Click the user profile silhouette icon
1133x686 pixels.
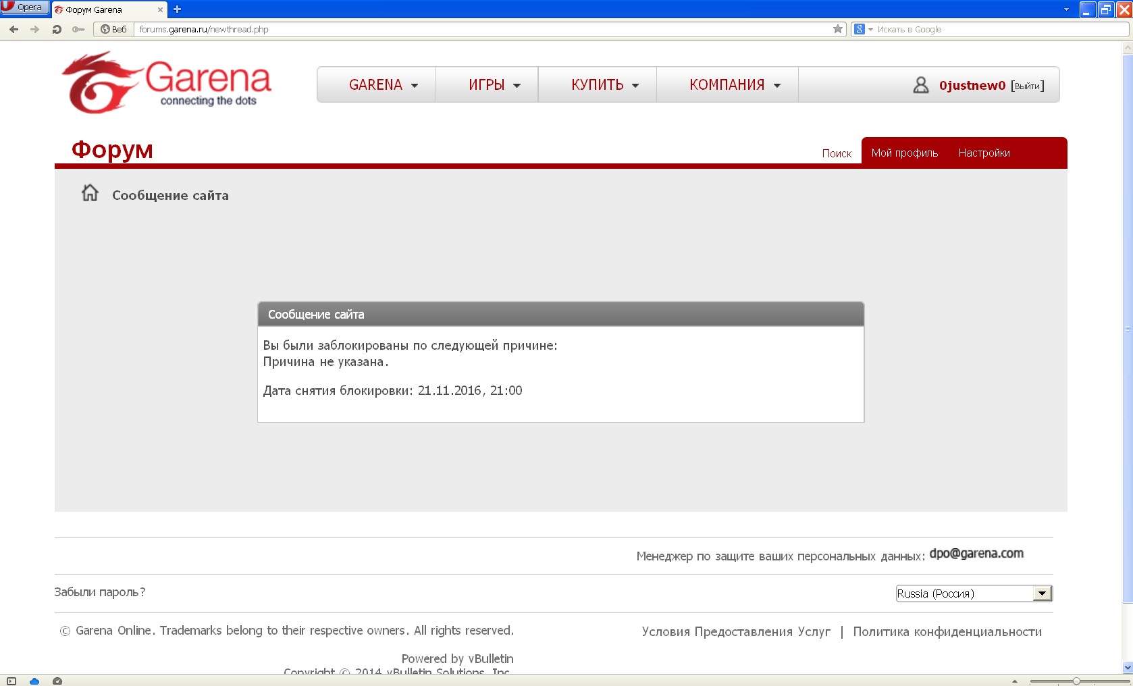(x=921, y=85)
